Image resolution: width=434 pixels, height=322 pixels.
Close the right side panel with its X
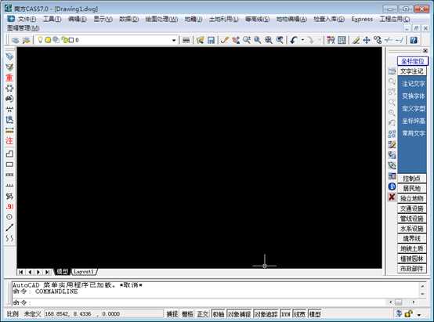point(425,51)
